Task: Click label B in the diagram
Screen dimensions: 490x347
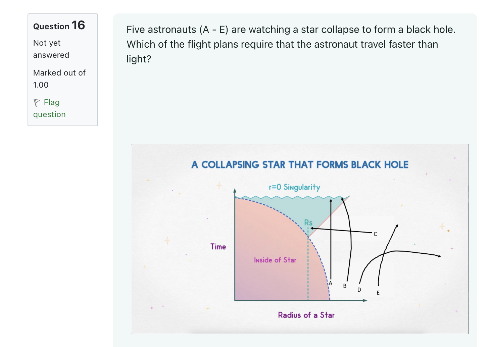Action: click(x=345, y=286)
